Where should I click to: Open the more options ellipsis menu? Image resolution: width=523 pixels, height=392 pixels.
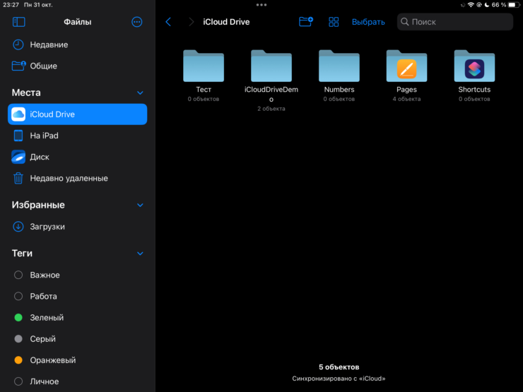coord(137,22)
